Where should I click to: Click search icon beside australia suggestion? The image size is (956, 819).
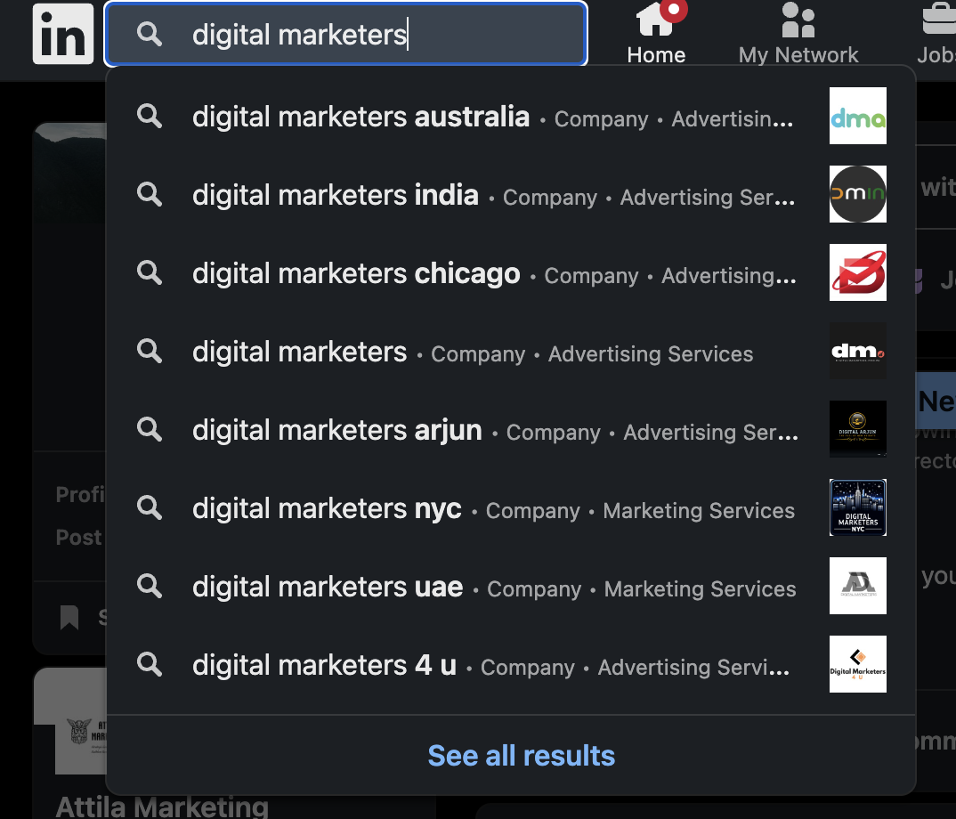(150, 116)
